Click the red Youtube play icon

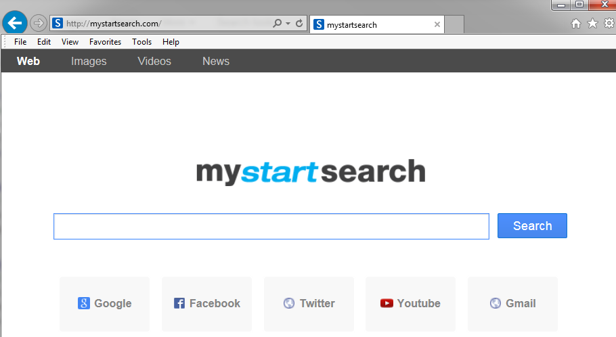tap(387, 303)
